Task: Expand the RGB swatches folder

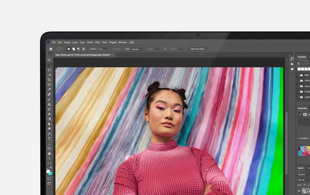Action: [x=298, y=75]
